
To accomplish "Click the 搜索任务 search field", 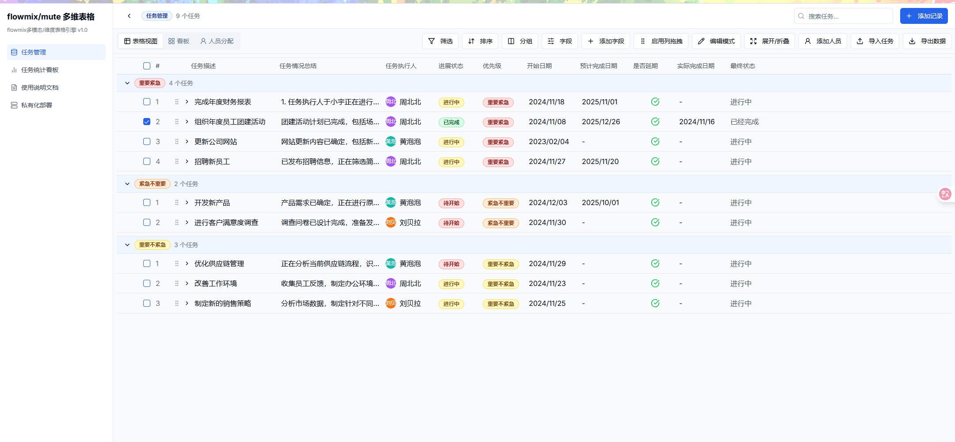I will 843,16.
